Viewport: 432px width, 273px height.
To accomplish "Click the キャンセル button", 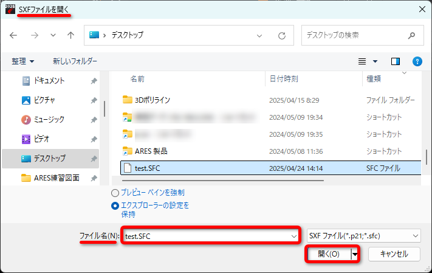I will (x=394, y=254).
